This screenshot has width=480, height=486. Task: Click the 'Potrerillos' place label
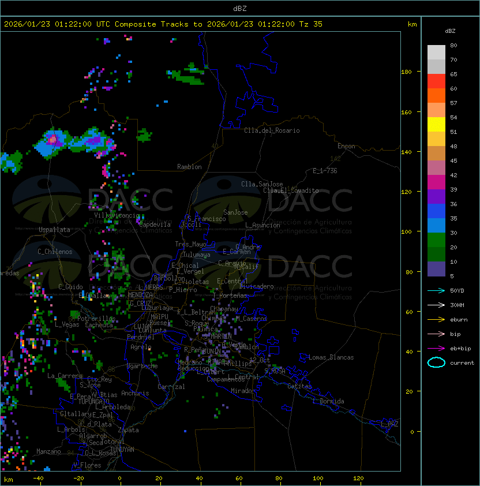click(x=96, y=319)
